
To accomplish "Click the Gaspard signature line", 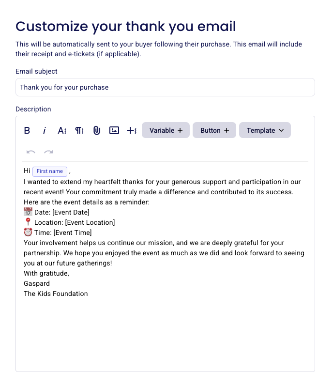I will 37,283.
